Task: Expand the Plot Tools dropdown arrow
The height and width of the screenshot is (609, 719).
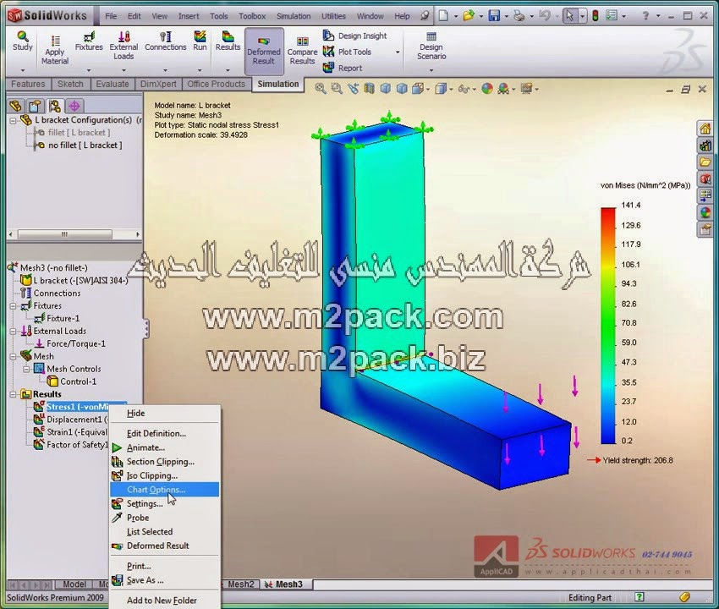Action: pyautogui.click(x=397, y=52)
